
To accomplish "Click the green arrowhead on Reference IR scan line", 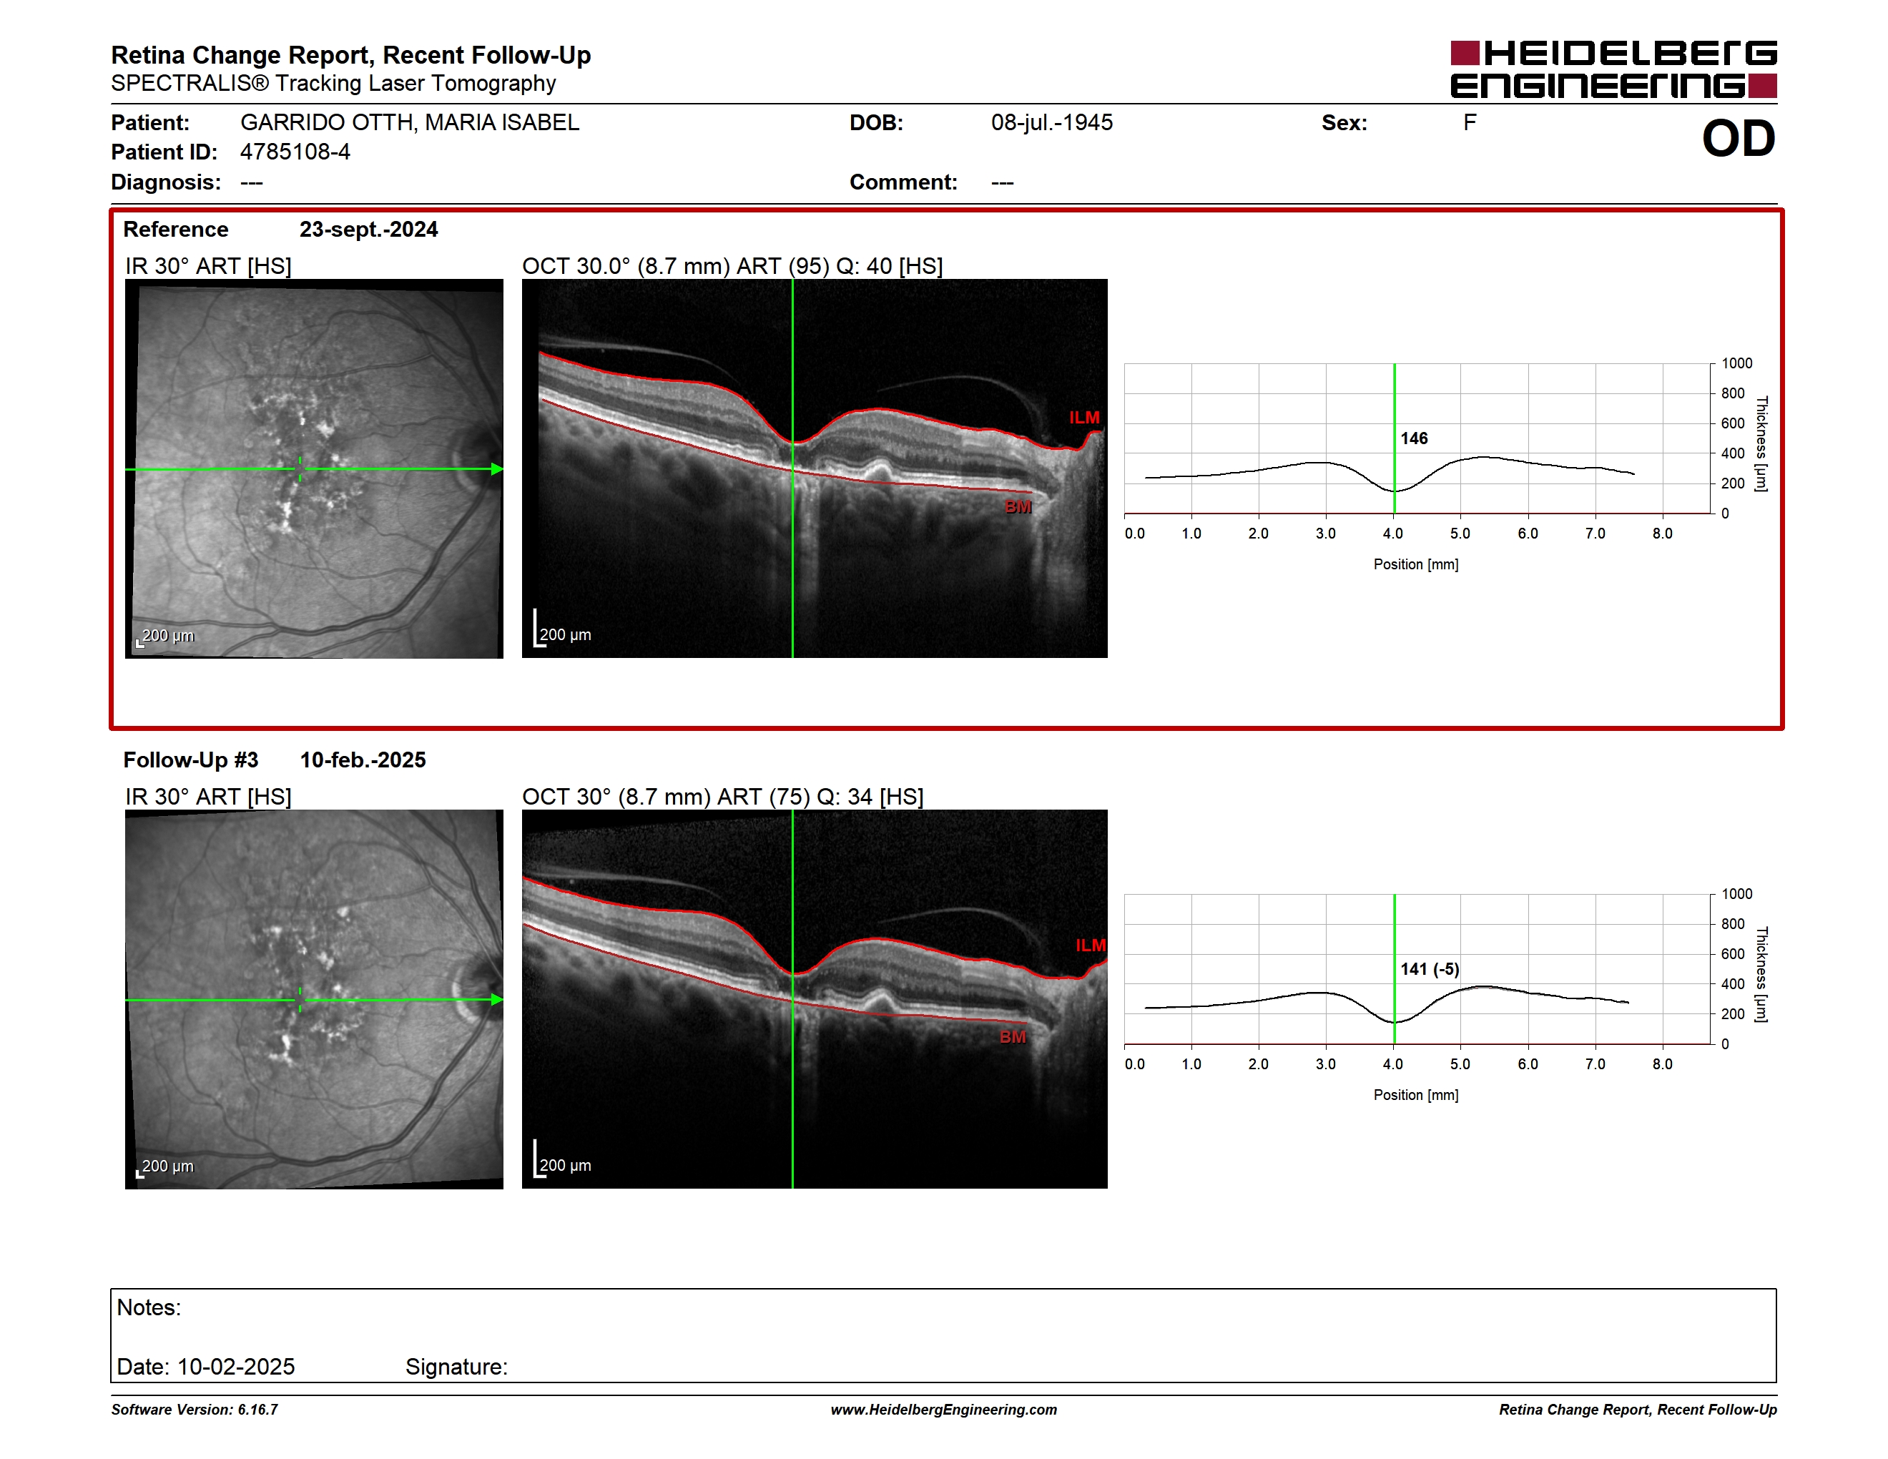I will click(497, 469).
